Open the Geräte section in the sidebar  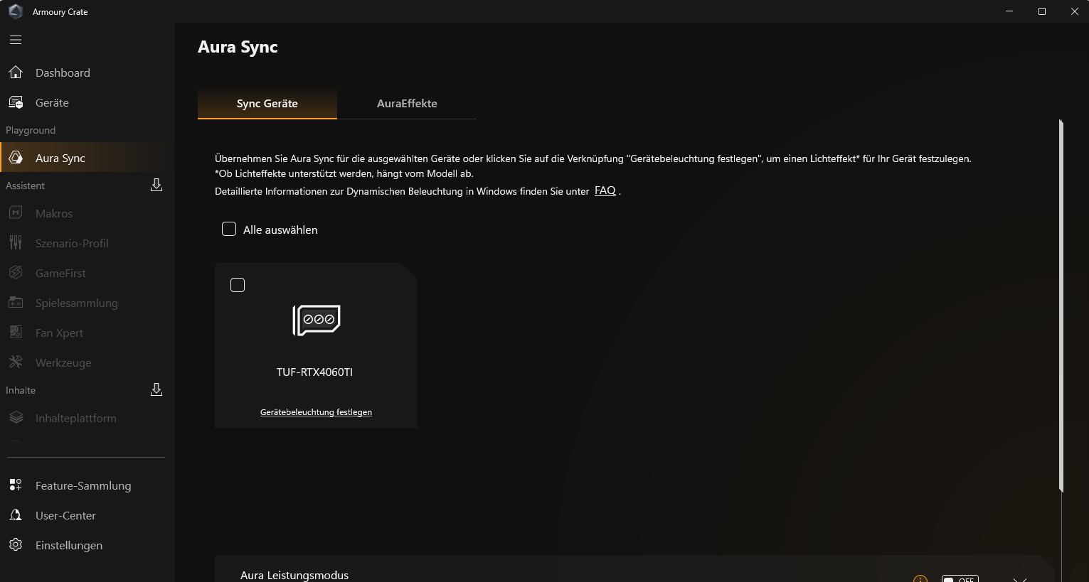[87, 102]
